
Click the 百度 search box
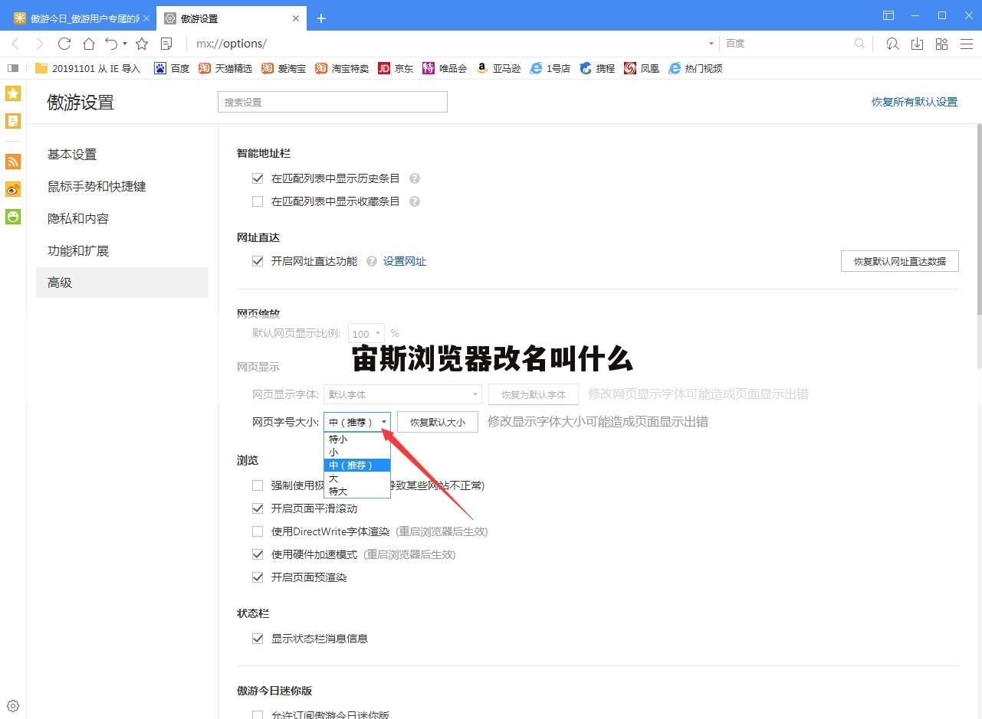pos(786,44)
